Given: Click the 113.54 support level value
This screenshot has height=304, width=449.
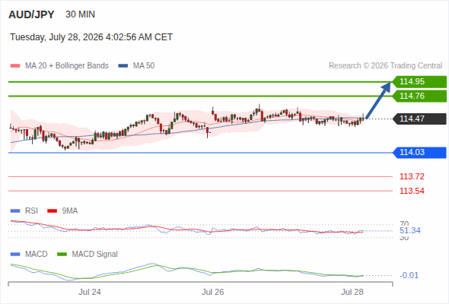Looking at the screenshot, I should (412, 191).
